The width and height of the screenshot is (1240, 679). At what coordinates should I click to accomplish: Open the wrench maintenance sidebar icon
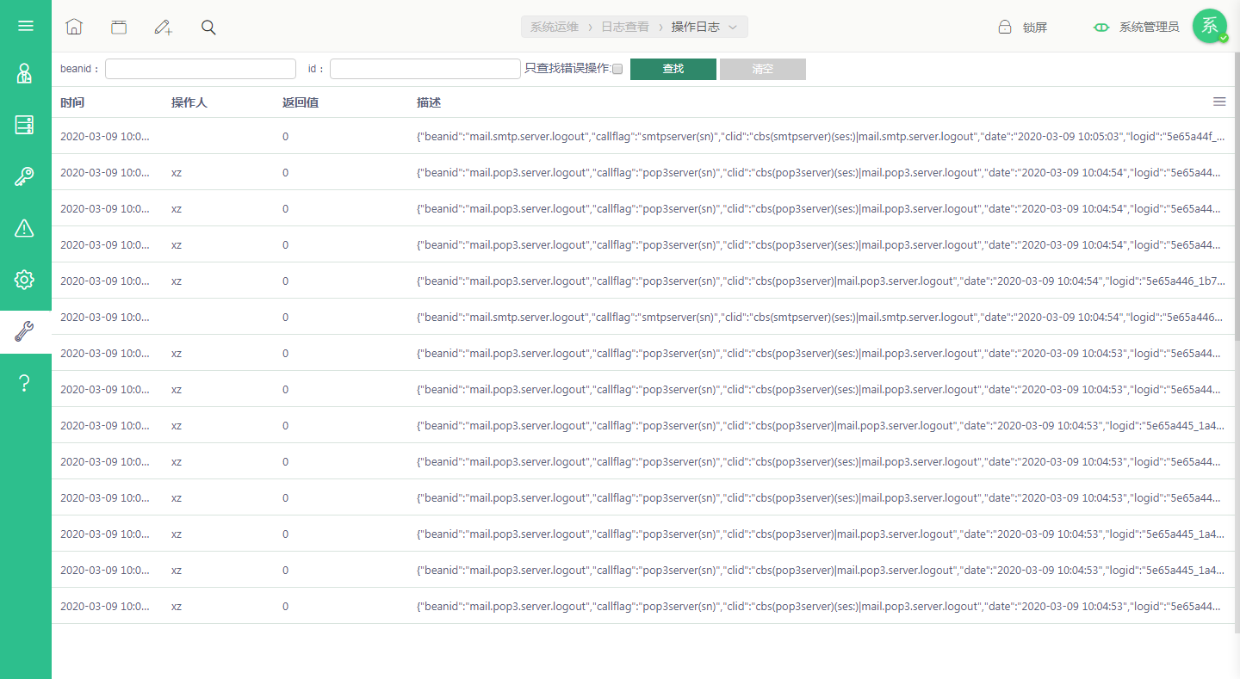coord(25,331)
